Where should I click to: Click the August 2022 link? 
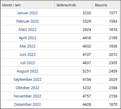click(x=27, y=71)
